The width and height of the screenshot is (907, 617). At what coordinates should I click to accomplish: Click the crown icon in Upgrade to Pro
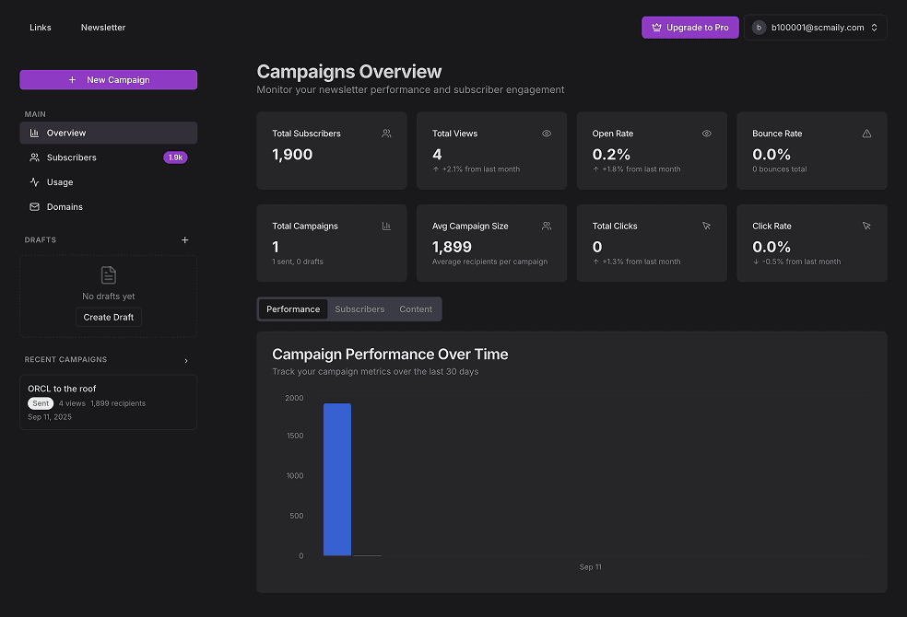[657, 27]
